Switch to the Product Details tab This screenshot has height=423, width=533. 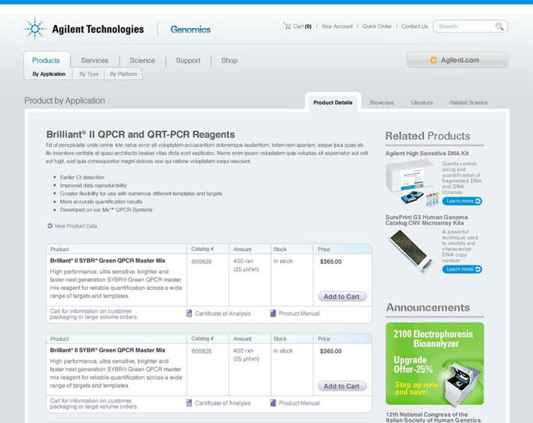tap(333, 102)
